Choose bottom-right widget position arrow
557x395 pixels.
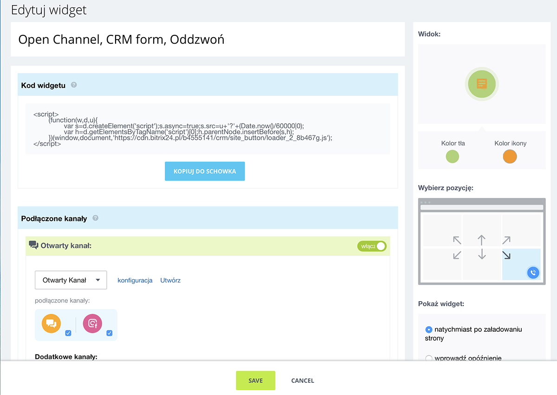[506, 255]
